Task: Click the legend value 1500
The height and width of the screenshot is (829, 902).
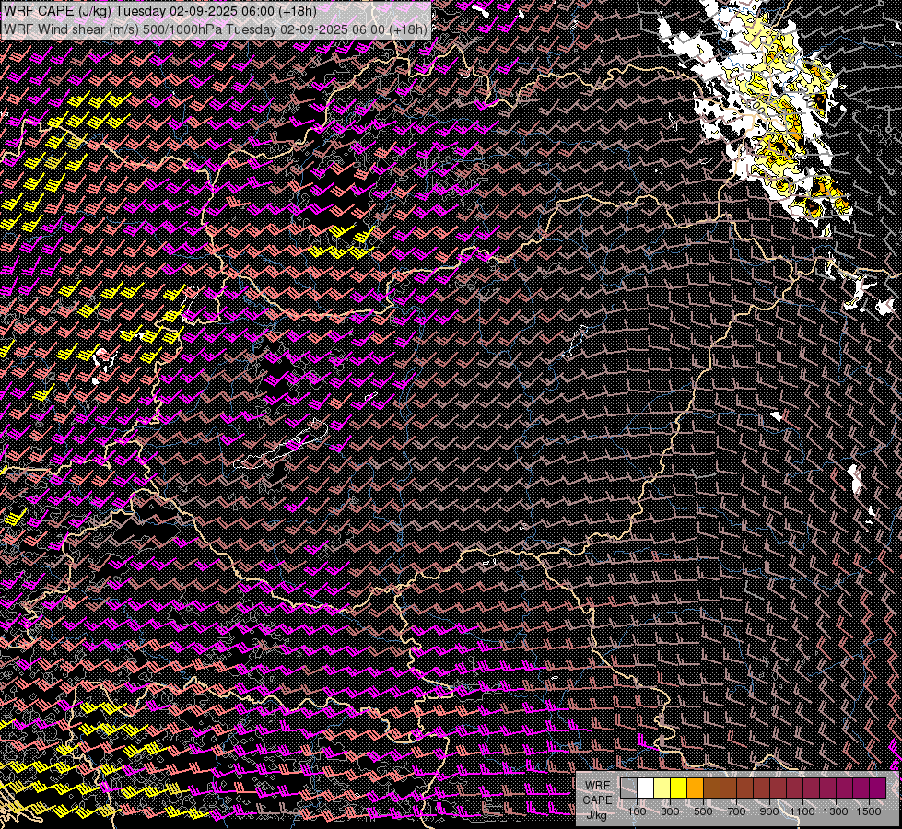Action: coord(869,811)
